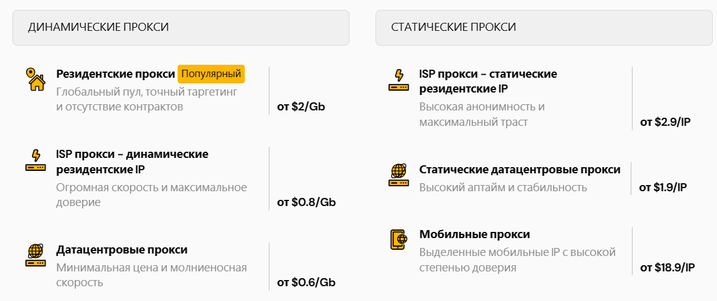The width and height of the screenshot is (717, 301).
Task: Go to Статические датацентровые прокси
Action: (520, 170)
